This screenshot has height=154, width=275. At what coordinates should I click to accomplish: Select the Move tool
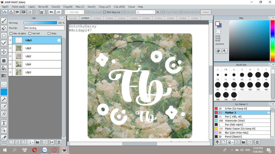coord(4,52)
